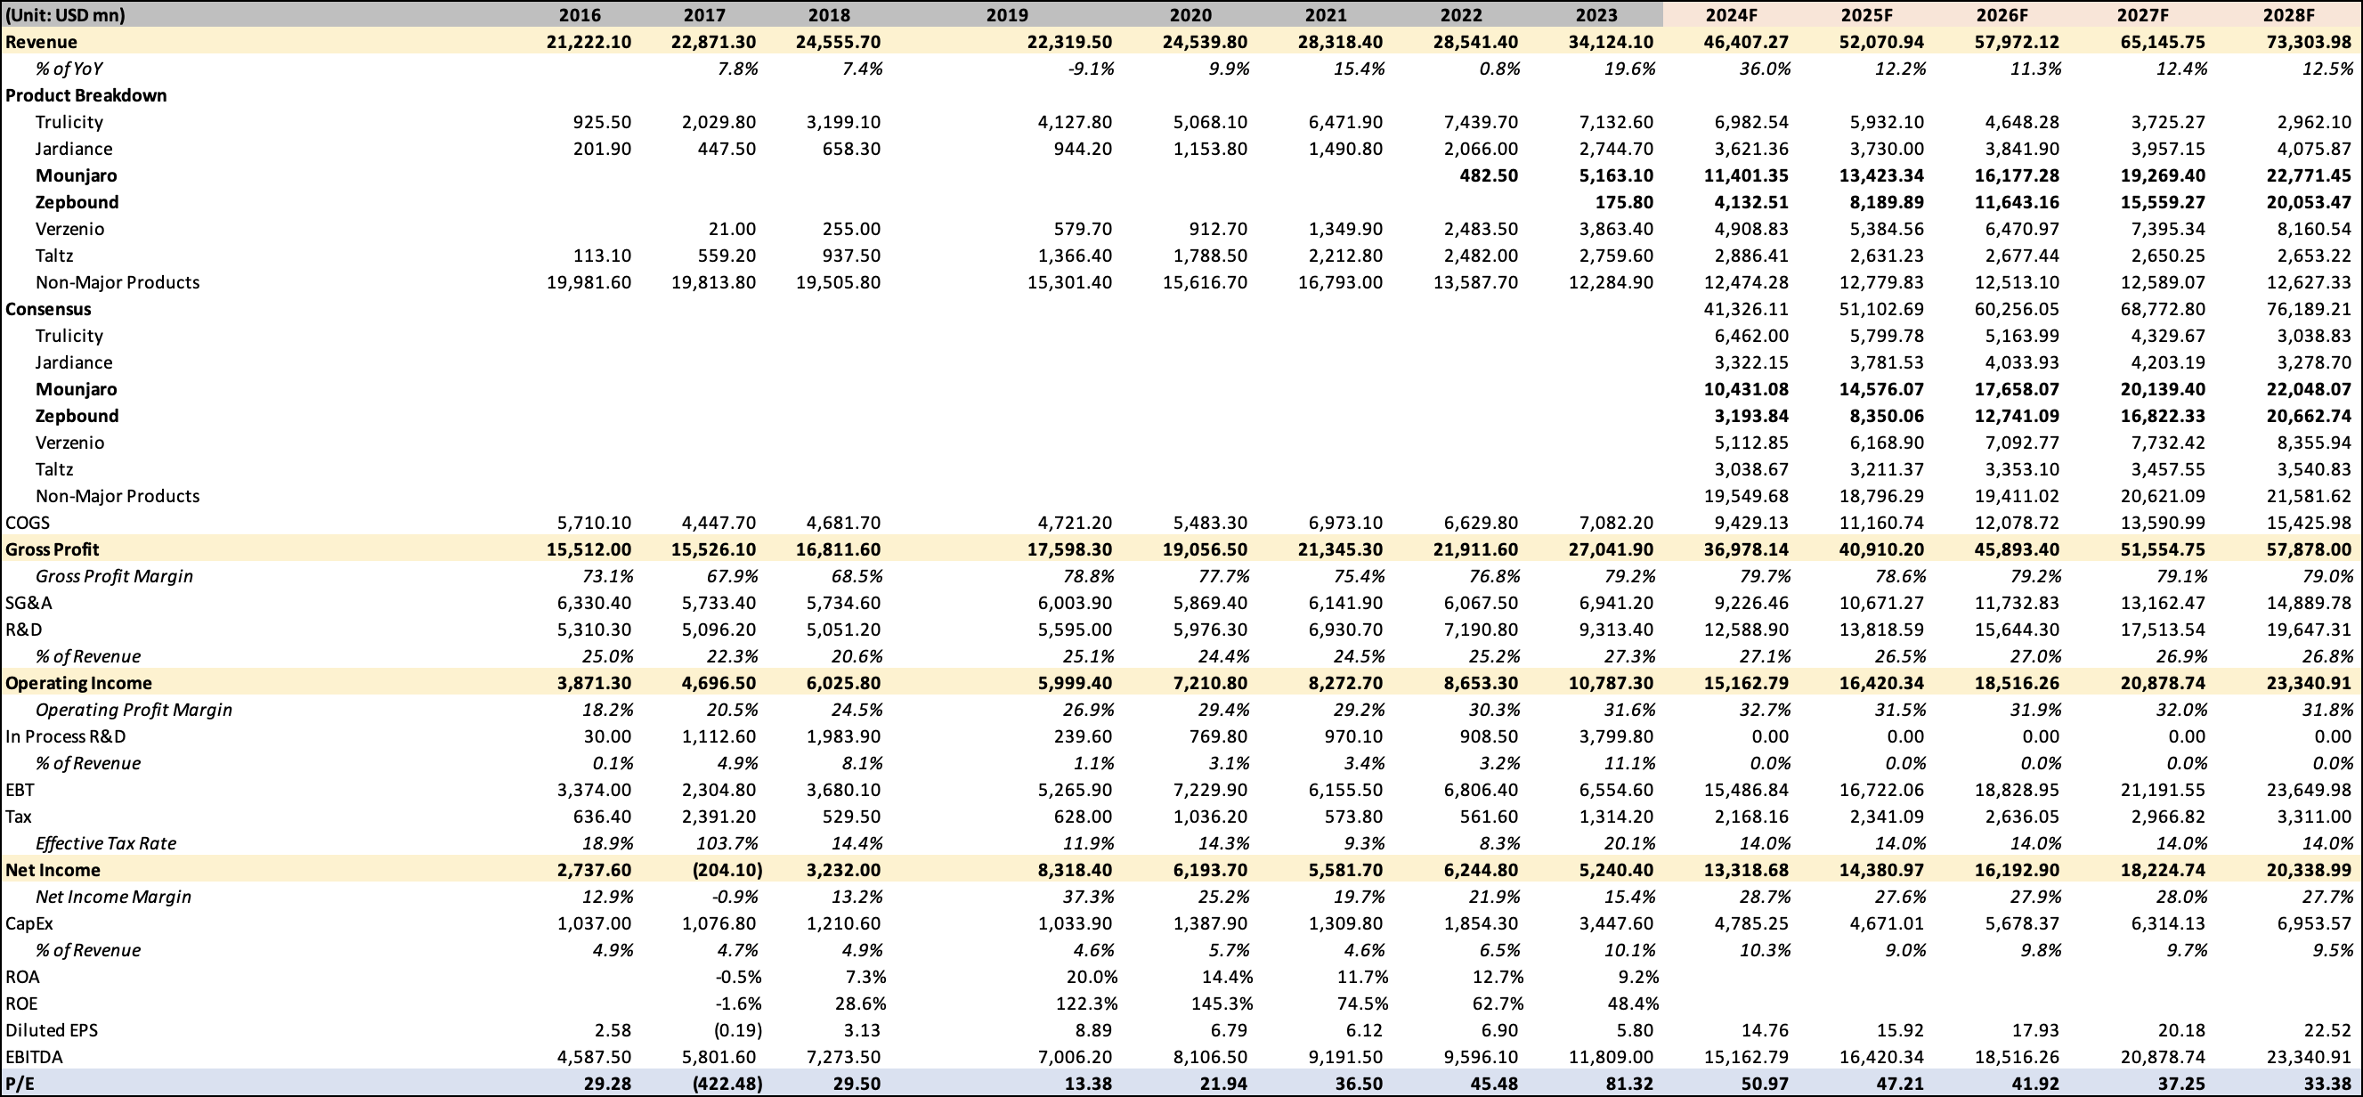Select 2023 Revenue value 34,124.10

1611,41
